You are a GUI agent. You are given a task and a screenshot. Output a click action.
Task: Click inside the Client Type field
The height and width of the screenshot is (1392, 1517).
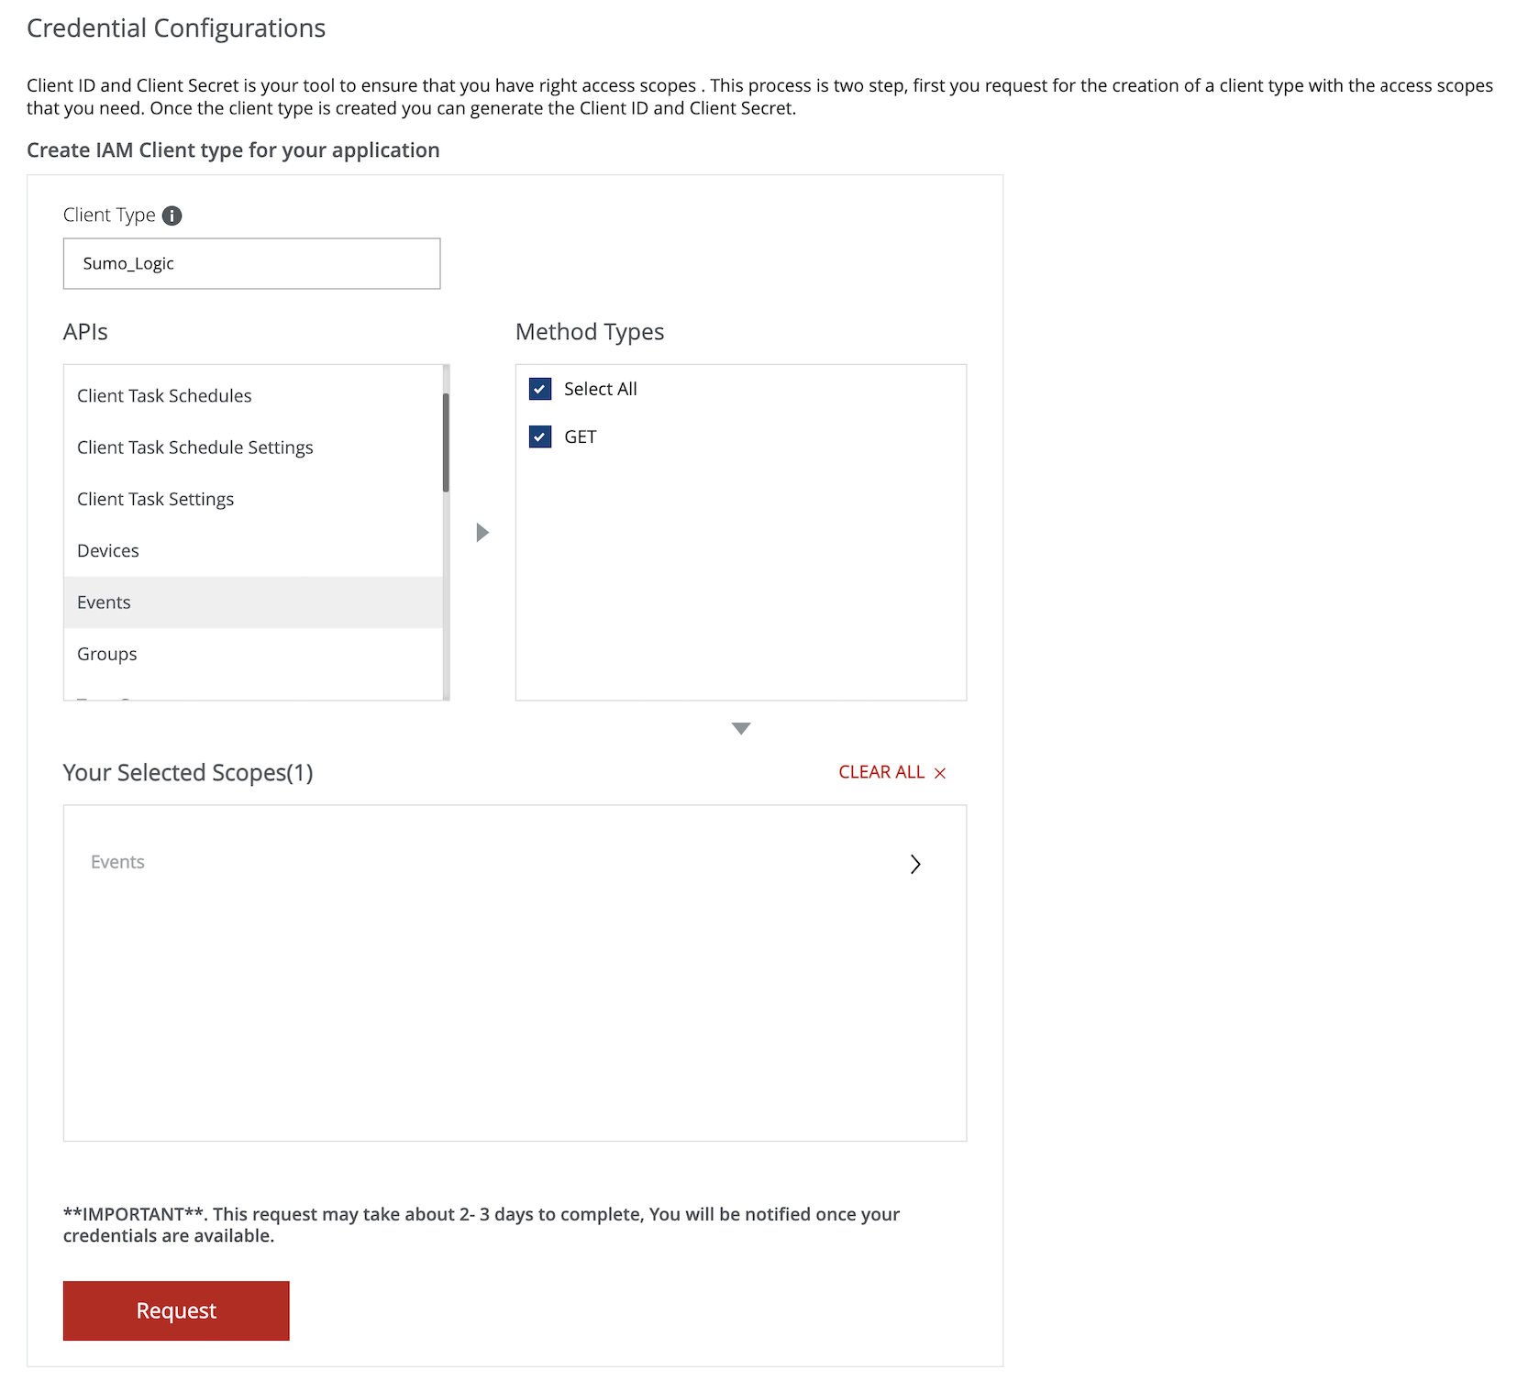coord(250,263)
